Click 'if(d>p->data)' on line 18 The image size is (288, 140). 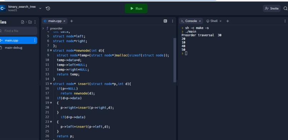click(x=69, y=98)
